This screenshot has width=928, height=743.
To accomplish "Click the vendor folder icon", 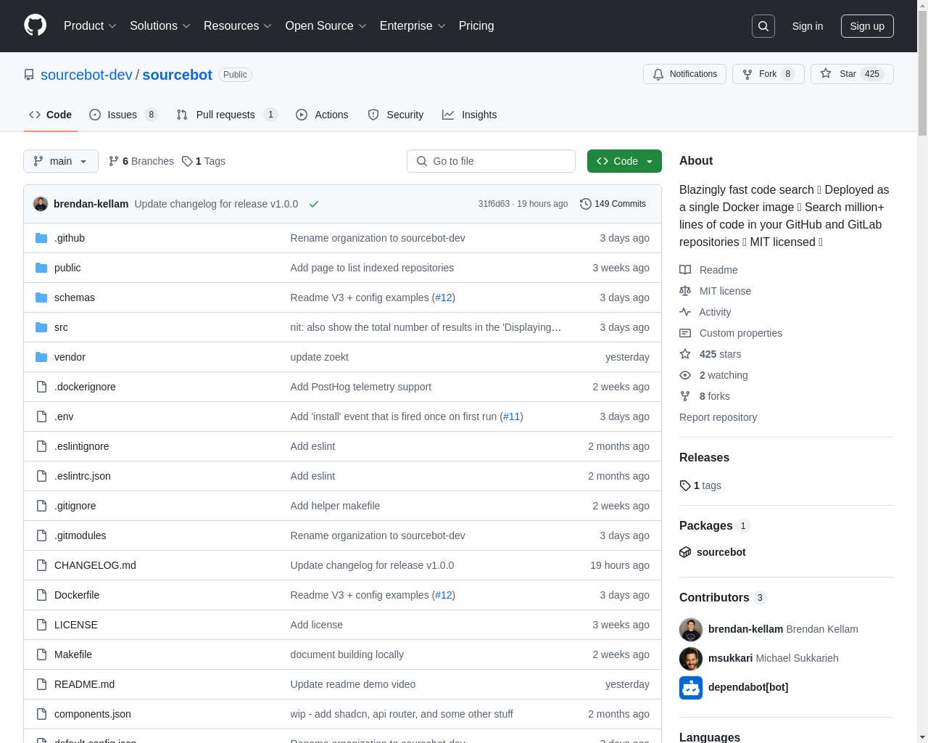I will [x=41, y=357].
